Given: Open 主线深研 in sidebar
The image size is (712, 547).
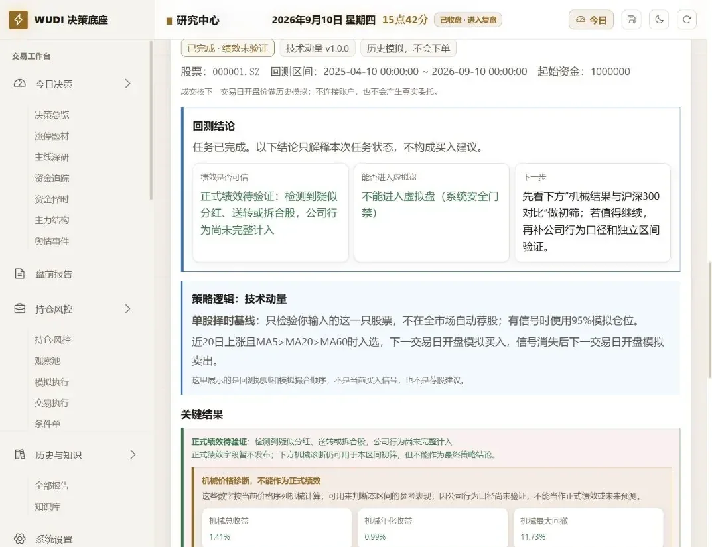Looking at the screenshot, I should [52, 157].
